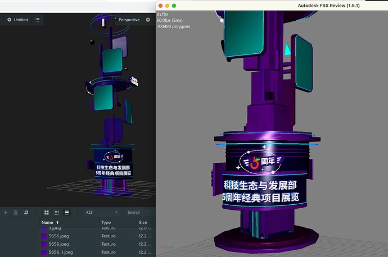Click the purple thumbnail of 5656_1.jpeg
Screen dimensions: 388x257
[44, 252]
